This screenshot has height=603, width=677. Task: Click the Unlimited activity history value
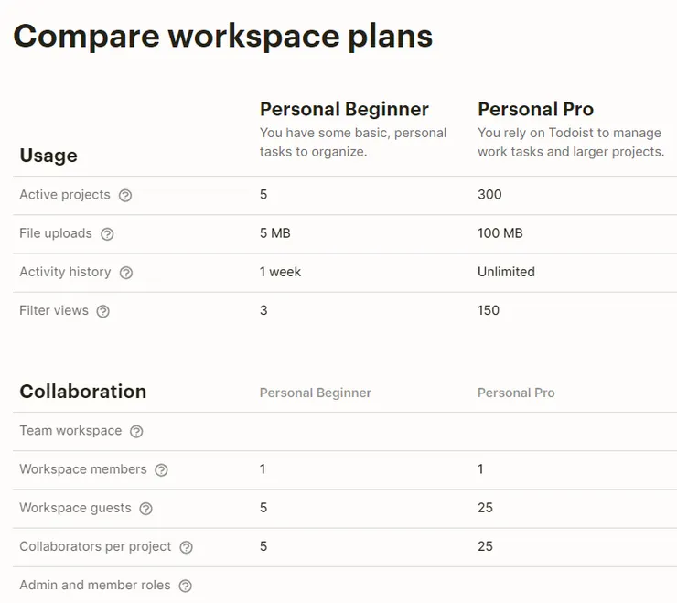click(x=506, y=272)
